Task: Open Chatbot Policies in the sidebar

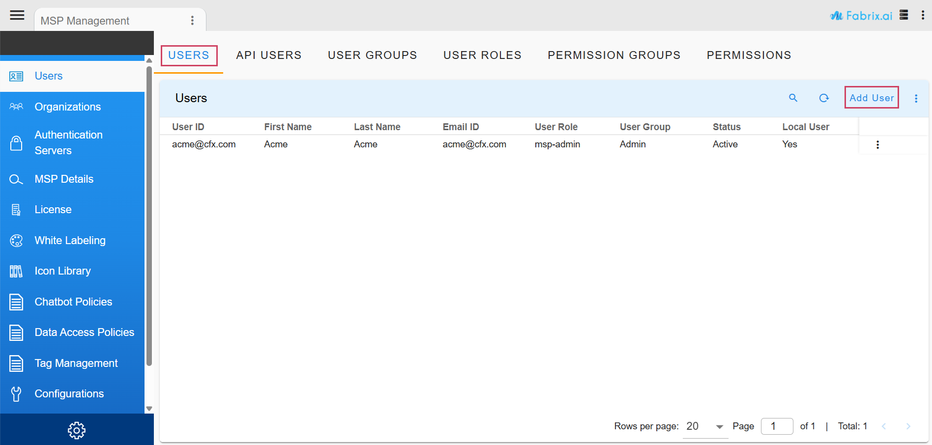Action: pos(73,302)
